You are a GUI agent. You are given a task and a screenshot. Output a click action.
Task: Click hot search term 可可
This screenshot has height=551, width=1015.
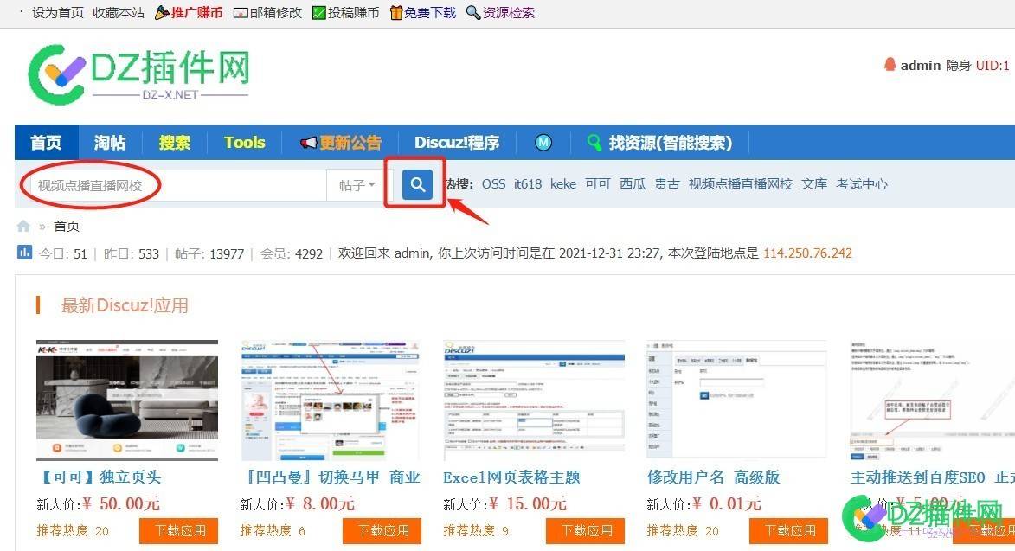pyautogui.click(x=597, y=184)
